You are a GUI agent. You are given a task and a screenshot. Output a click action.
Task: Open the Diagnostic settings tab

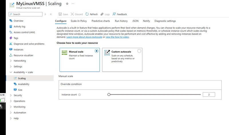tap(165, 21)
